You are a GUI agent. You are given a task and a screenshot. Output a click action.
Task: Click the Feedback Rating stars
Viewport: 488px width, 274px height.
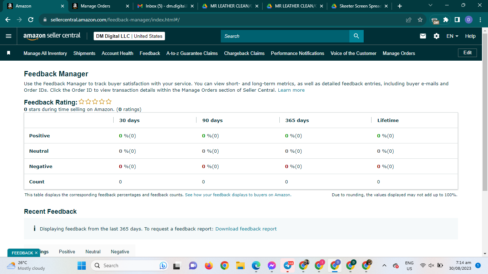coord(95,102)
